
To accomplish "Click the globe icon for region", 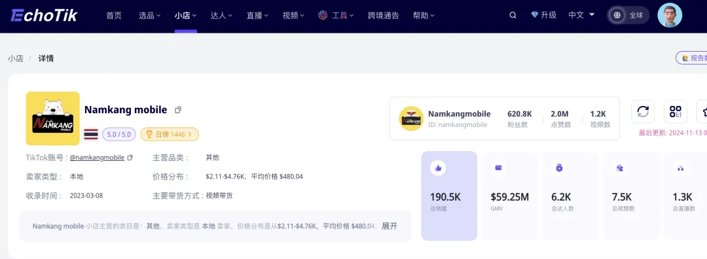I will [x=617, y=15].
